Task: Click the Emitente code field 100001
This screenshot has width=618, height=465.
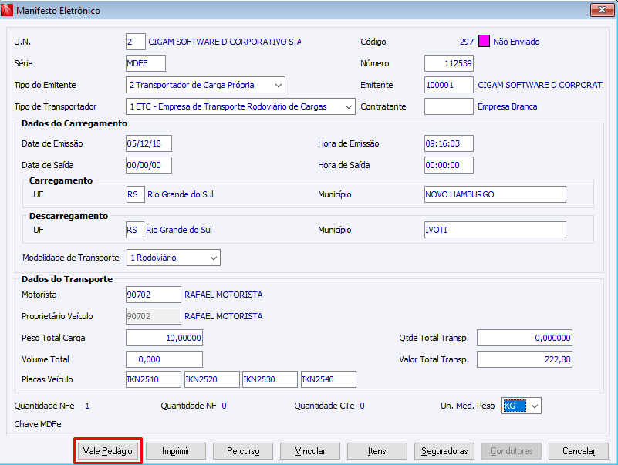Action: (448, 85)
